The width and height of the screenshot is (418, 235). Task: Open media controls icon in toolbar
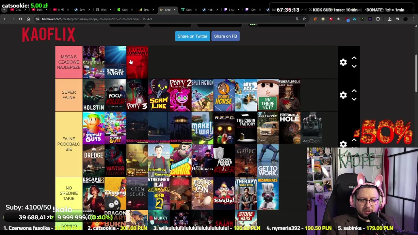(397, 19)
